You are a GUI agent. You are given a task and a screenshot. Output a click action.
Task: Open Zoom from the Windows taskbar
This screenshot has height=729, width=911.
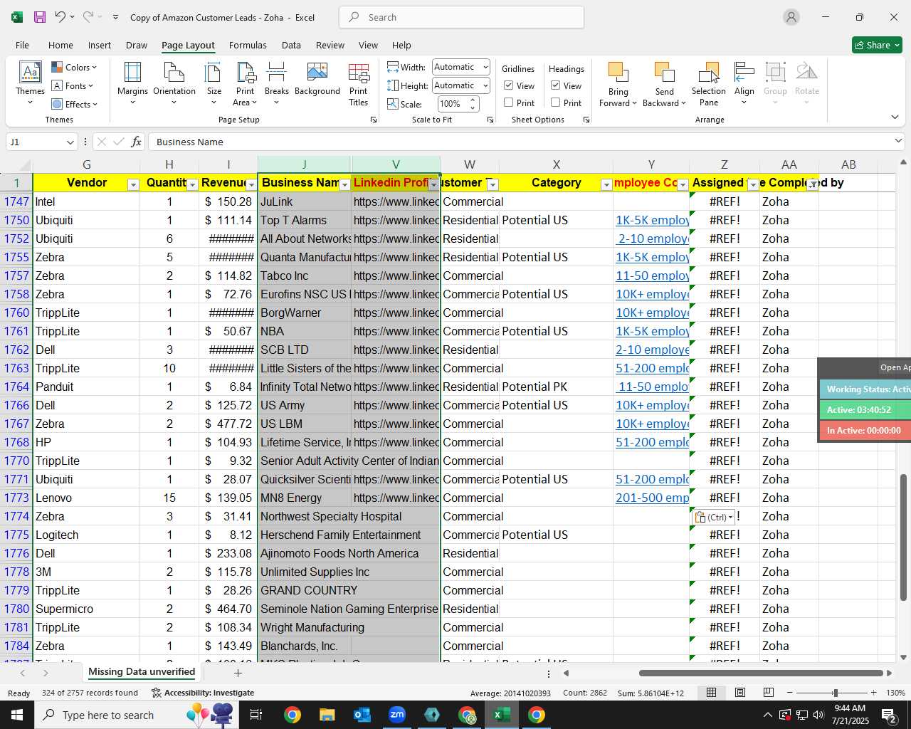[x=397, y=715]
